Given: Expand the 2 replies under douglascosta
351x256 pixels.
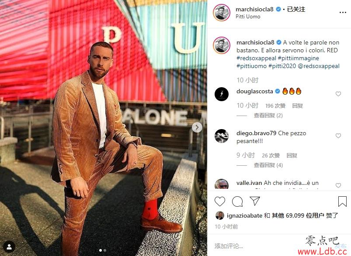Looking at the screenshot, I should [x=268, y=116].
